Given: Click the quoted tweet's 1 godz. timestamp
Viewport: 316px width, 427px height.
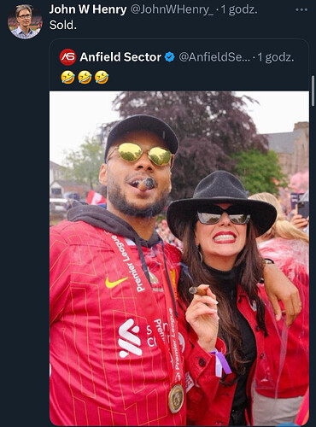Looking at the screenshot, I should coord(276,57).
